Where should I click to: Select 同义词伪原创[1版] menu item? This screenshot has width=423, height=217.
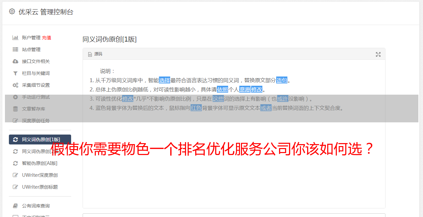click(x=40, y=139)
